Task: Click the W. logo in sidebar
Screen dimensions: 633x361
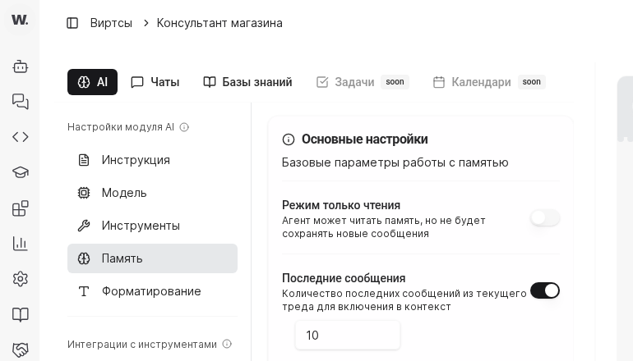Action: (20, 20)
